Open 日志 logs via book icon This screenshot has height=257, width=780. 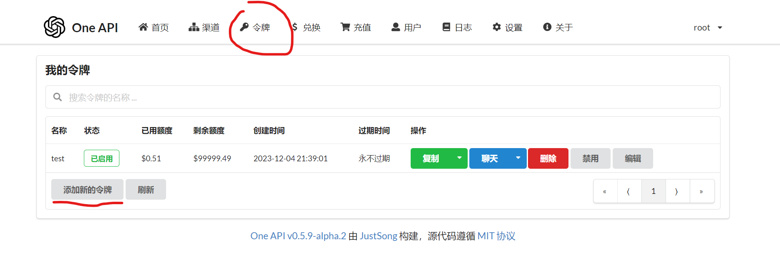(x=446, y=27)
